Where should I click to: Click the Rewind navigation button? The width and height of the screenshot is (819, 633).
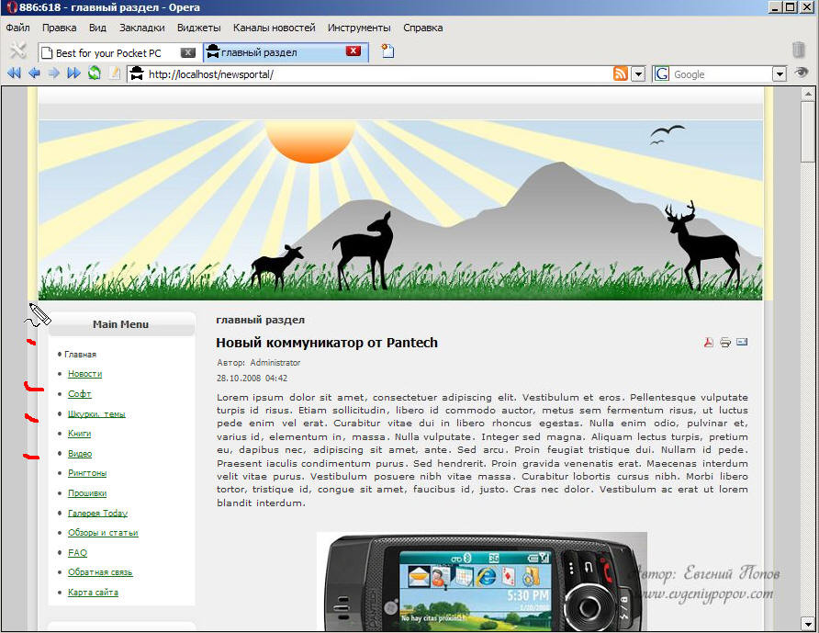(14, 73)
